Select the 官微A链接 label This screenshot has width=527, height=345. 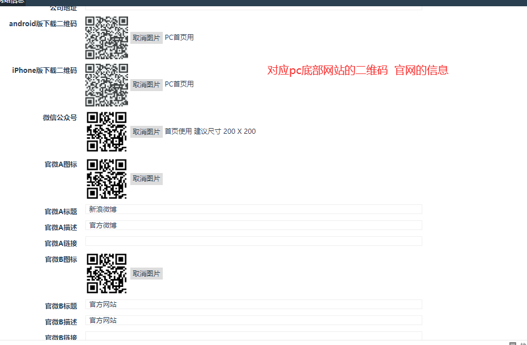point(61,243)
